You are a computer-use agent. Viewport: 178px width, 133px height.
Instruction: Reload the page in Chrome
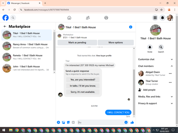tap(15, 10)
